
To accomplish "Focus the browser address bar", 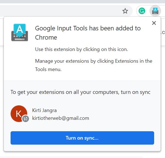I will tap(60, 11).
